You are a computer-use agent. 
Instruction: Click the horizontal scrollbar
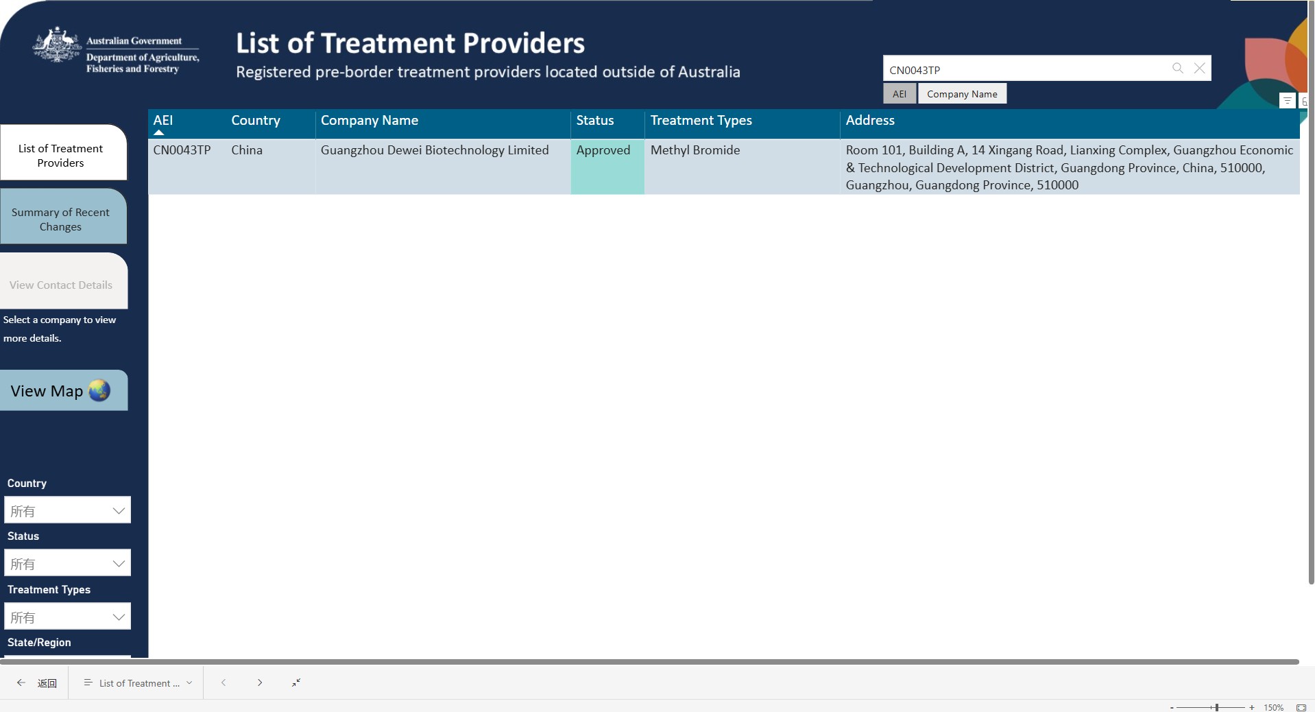(x=649, y=662)
